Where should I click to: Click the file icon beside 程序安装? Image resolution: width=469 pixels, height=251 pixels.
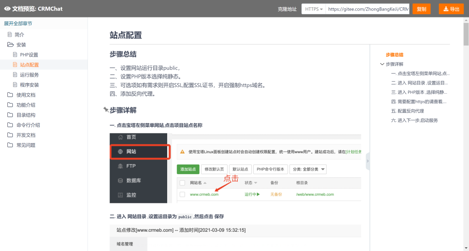point(15,85)
